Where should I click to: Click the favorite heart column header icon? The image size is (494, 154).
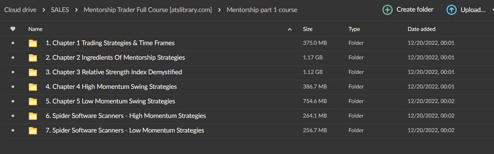tap(13, 29)
